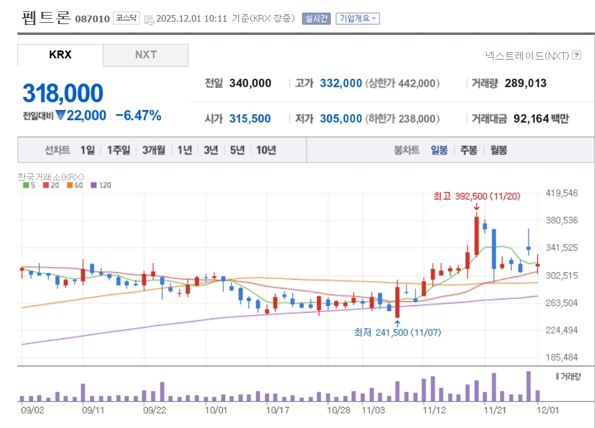Click the help icon beside 넥스트레이드(NXT)
Screen dimensions: 595x428
(576, 55)
